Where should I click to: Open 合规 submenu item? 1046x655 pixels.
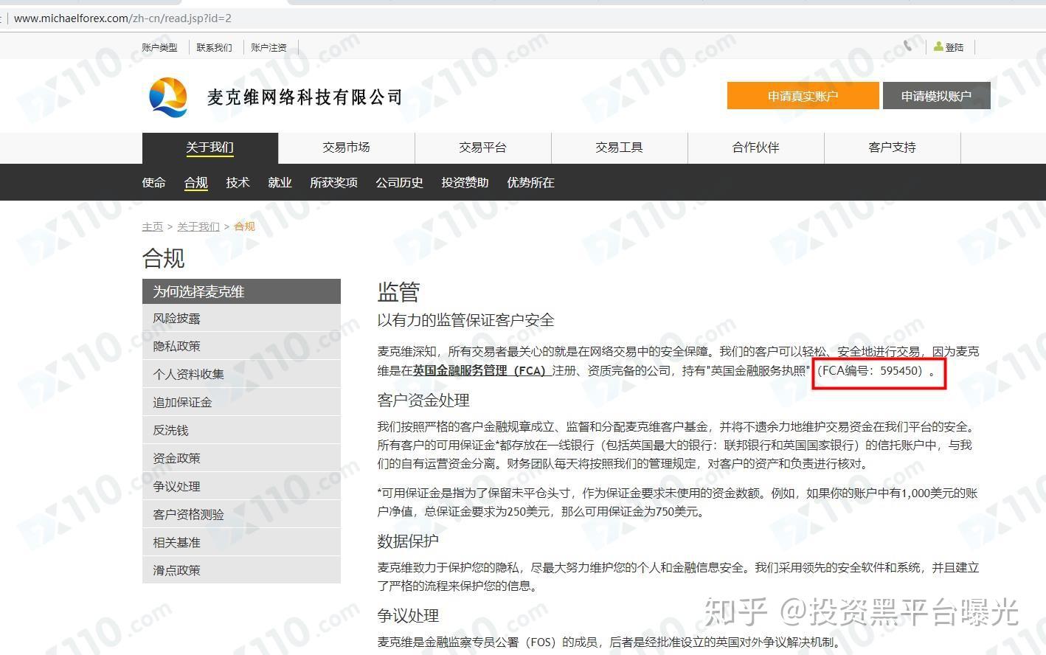(x=195, y=182)
